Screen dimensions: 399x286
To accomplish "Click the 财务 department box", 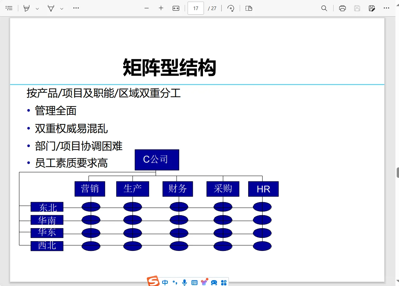I will pyautogui.click(x=178, y=189).
